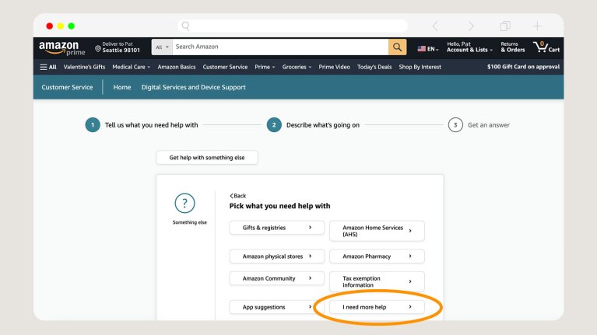Click the step 1 circle indicator
597x335 pixels.
[x=93, y=124]
